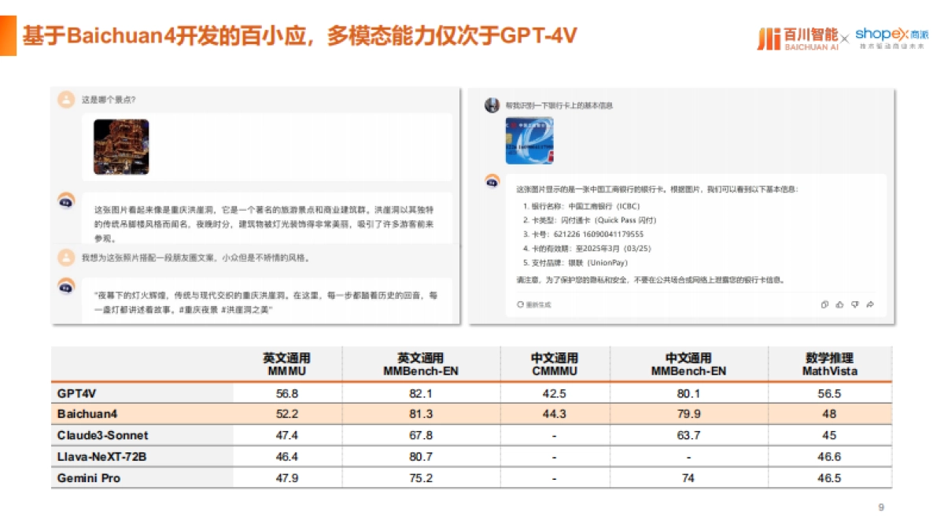Click the MathVista 数学推理 column header
The image size is (944, 531).
coord(828,364)
